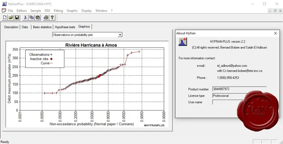The width and height of the screenshot is (283, 144).
Task: Print with the printer toolbar icon
Action: click(x=46, y=17)
